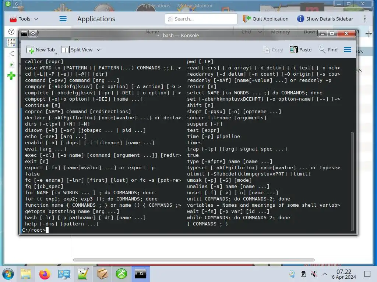Click the Konsole terminal window icon in title bar
This screenshot has width=377, height=282.
pos(24,33)
